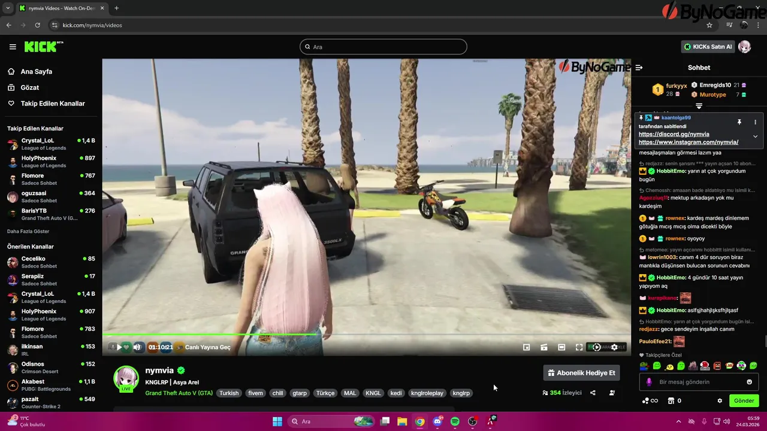
Task: Play the video with play button
Action: click(x=119, y=347)
